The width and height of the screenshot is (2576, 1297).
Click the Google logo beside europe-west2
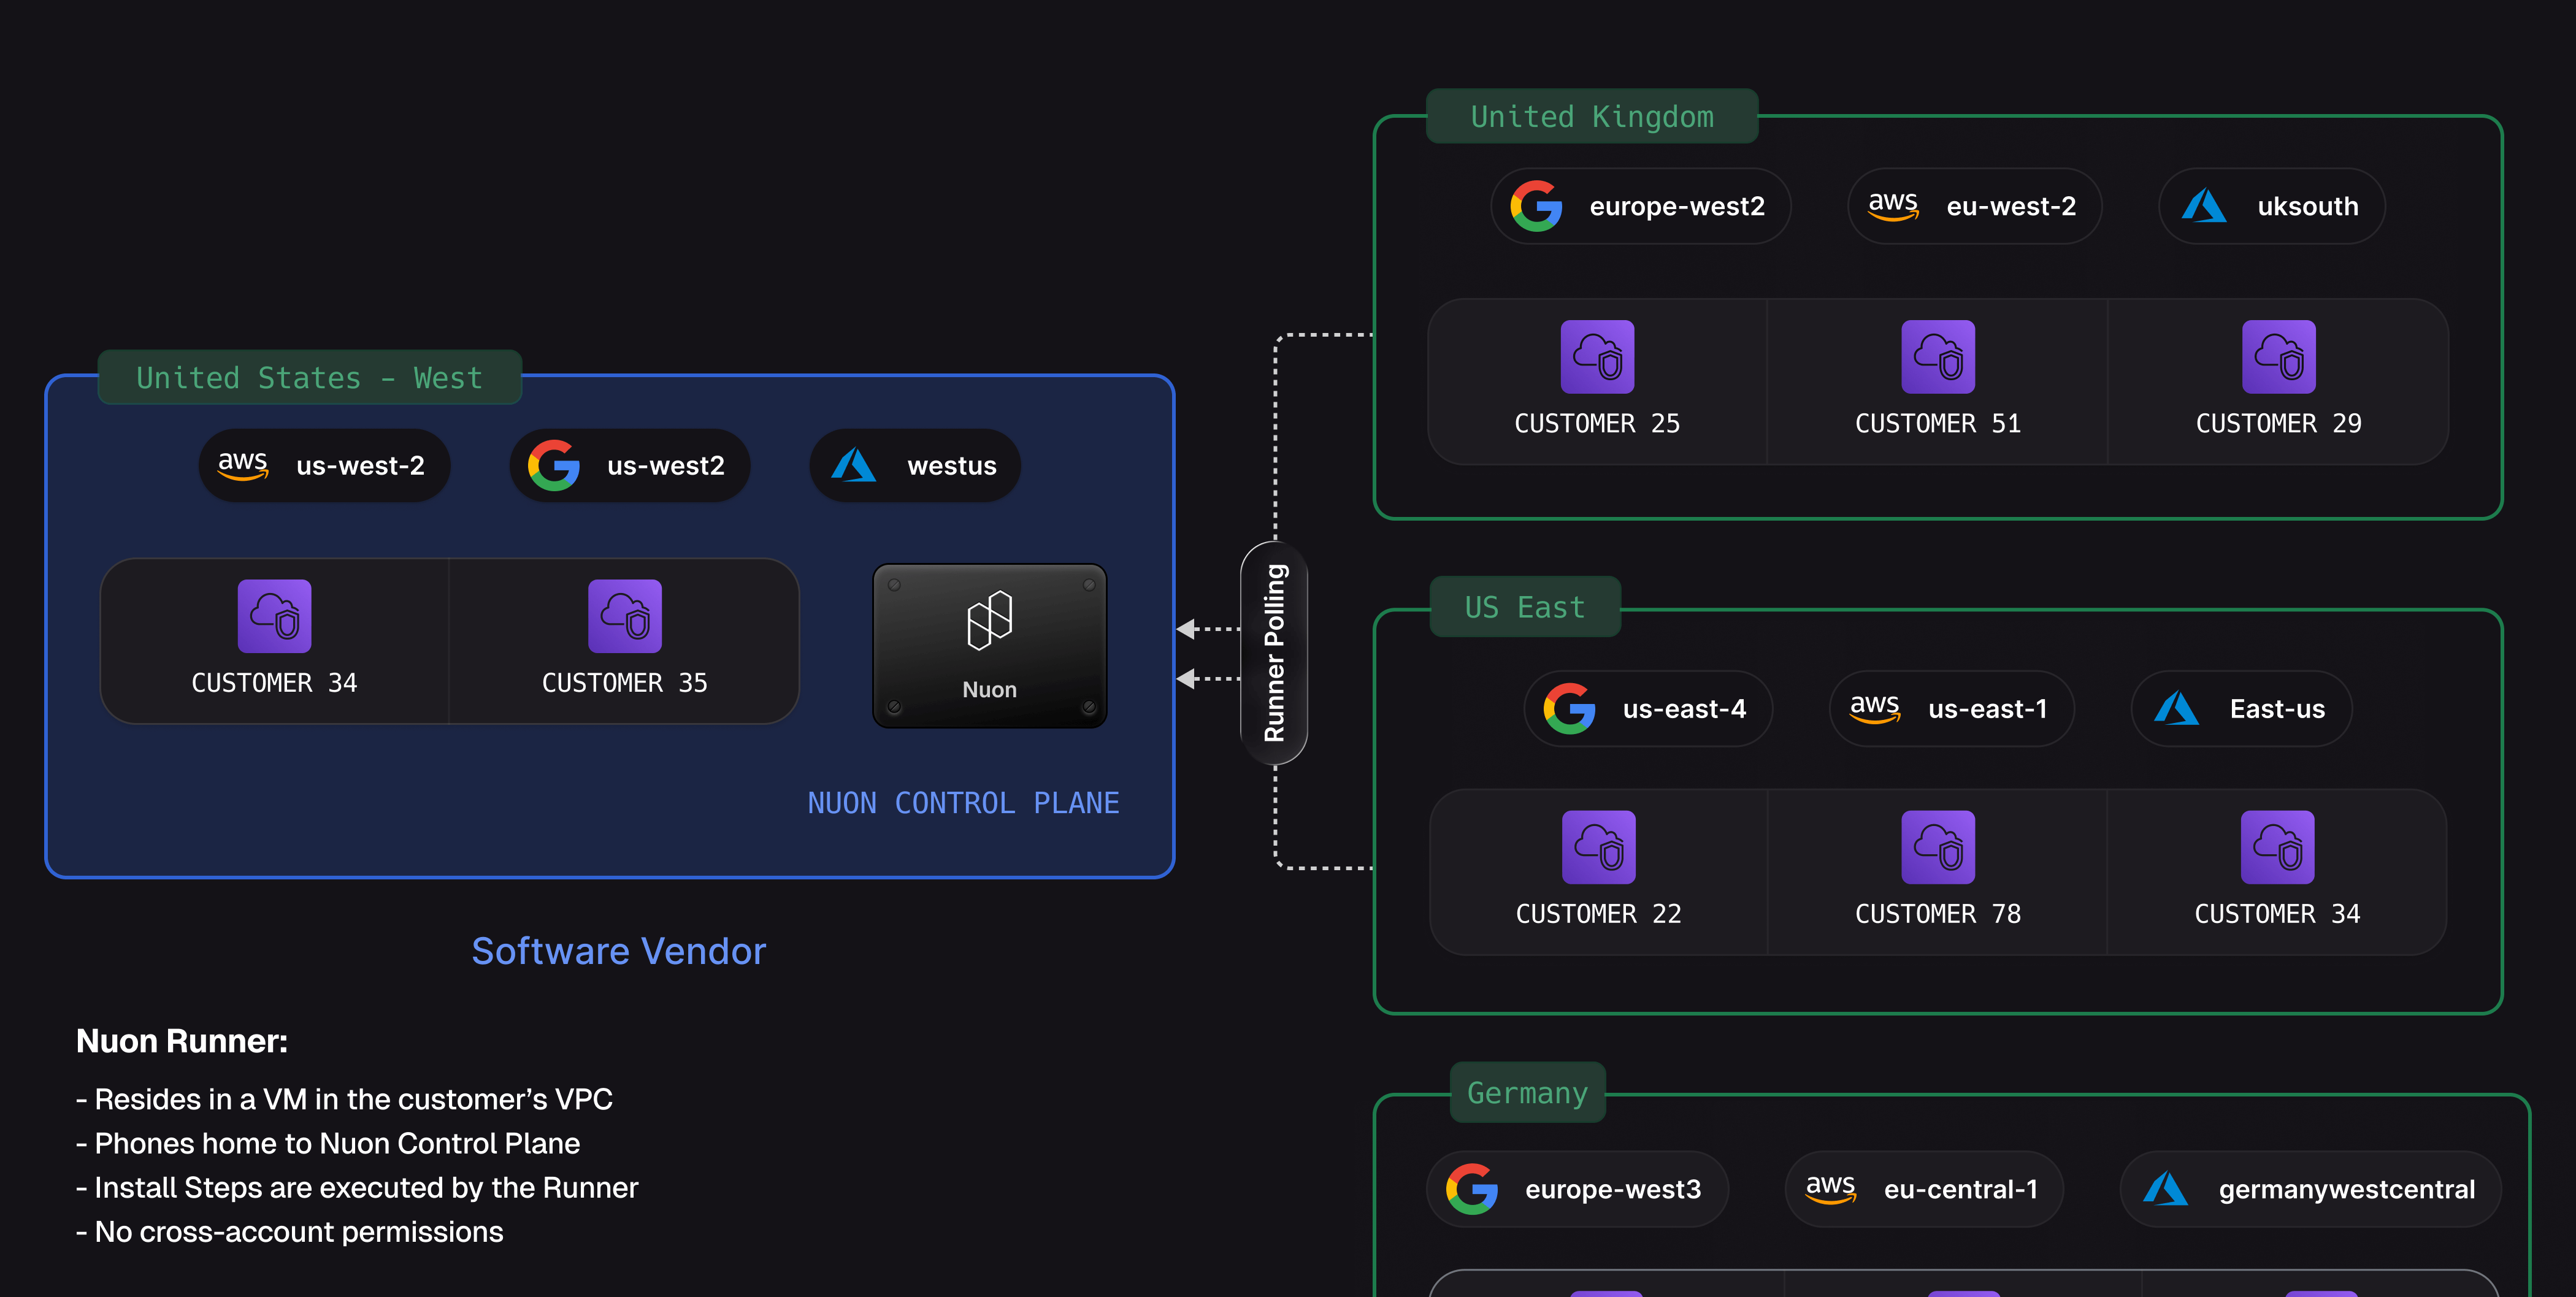click(1537, 206)
